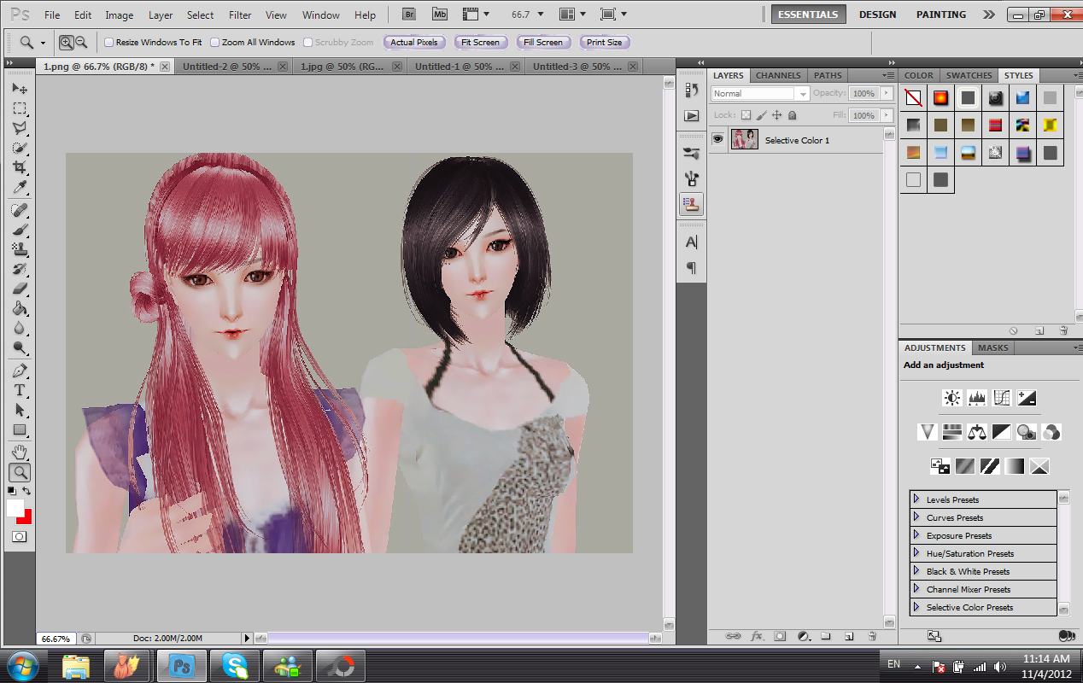Add a Brightness/Contrast adjustment
The image size is (1083, 683).
tap(951, 398)
